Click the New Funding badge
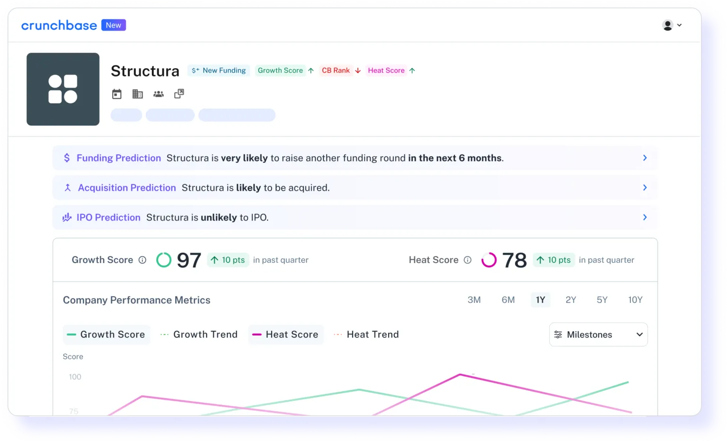The height and width of the screenshot is (442, 727). click(219, 71)
